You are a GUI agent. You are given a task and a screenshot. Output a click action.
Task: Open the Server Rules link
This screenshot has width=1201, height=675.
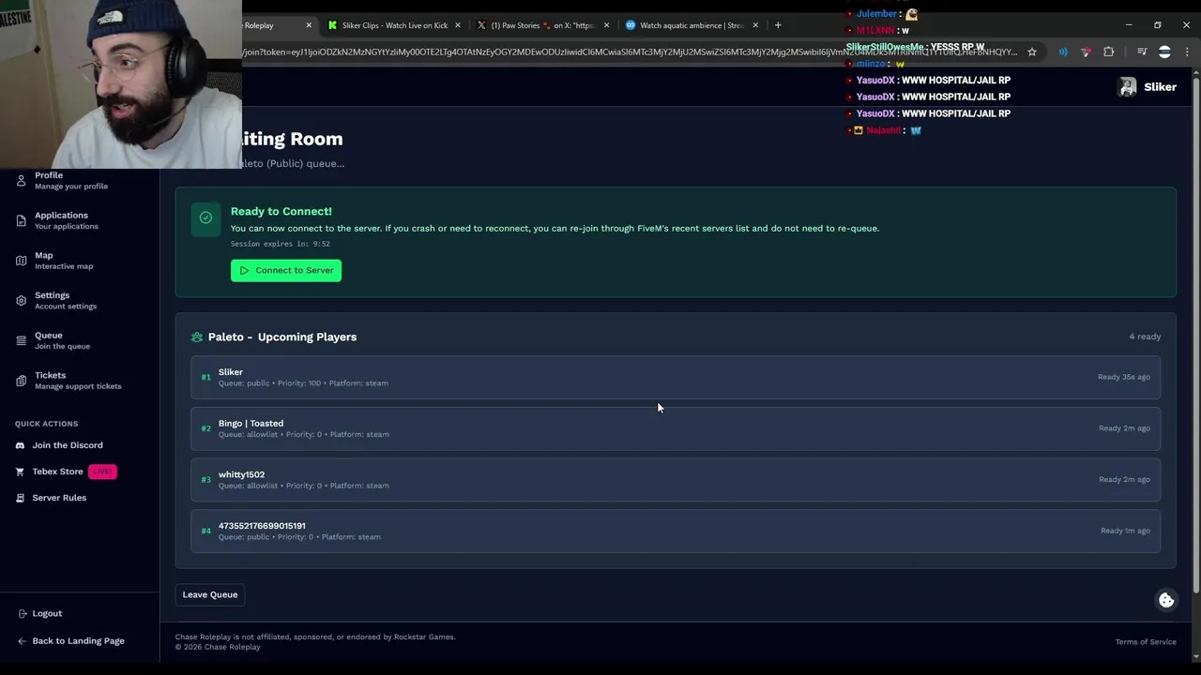(x=59, y=498)
